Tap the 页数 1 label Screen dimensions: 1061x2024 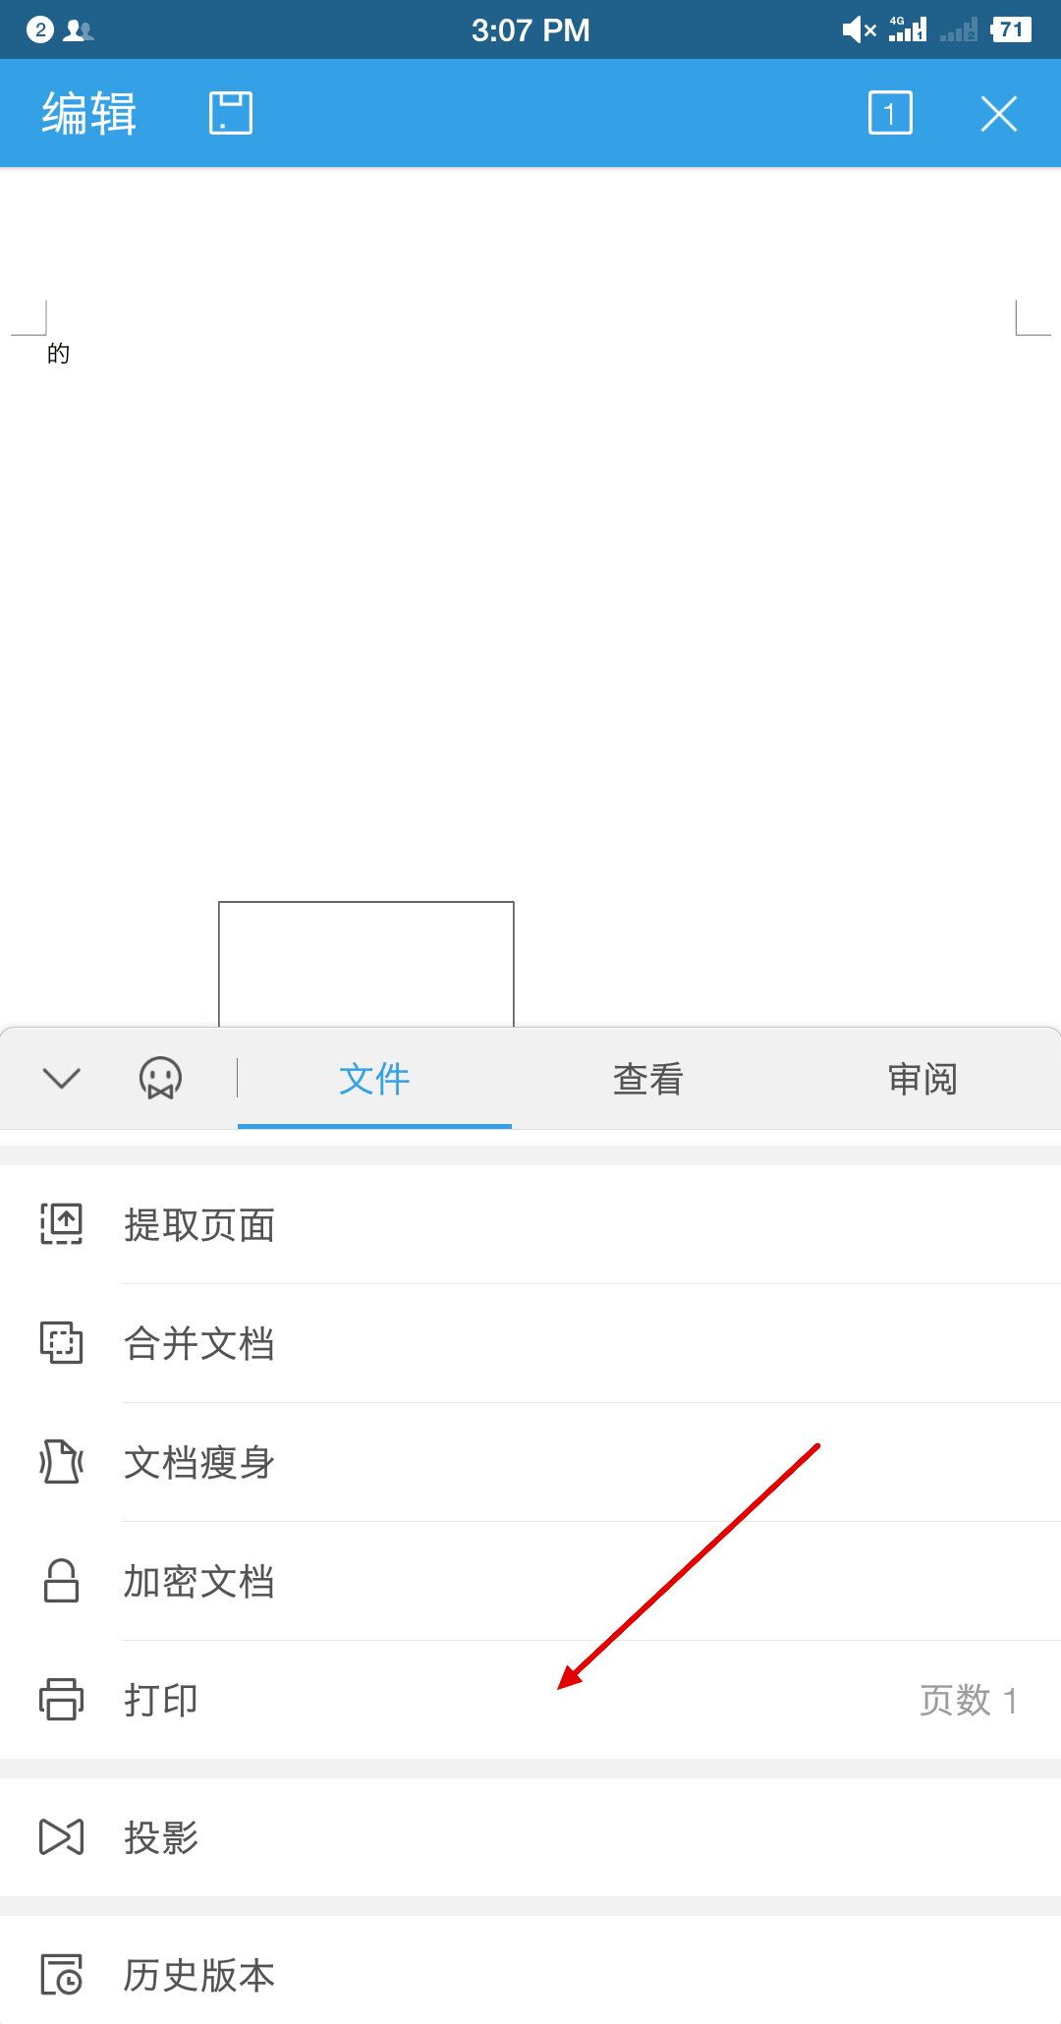(x=968, y=1700)
